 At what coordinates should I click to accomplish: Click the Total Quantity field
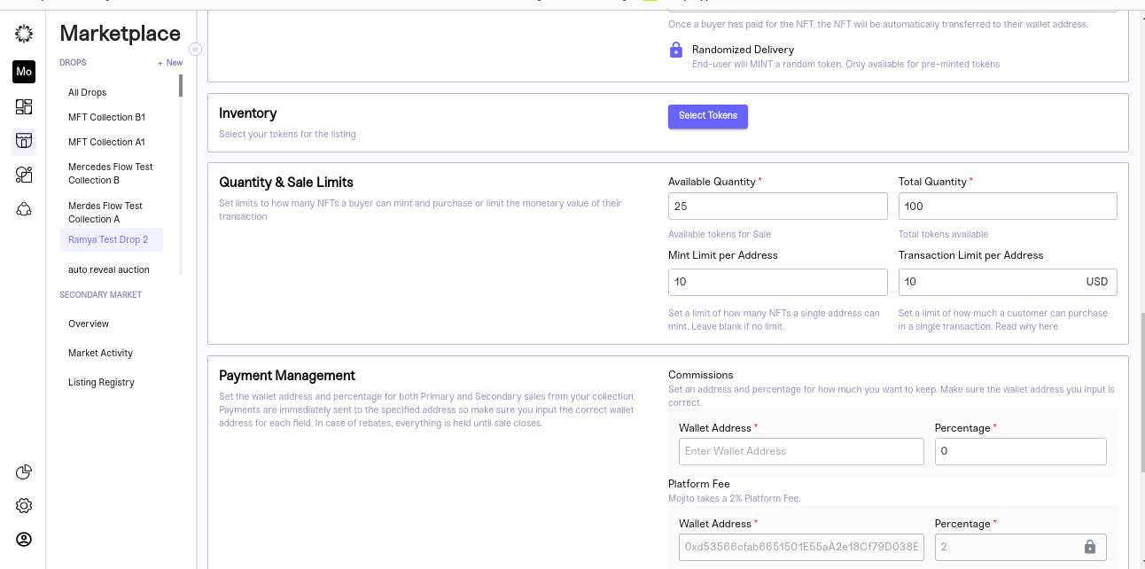click(1008, 207)
